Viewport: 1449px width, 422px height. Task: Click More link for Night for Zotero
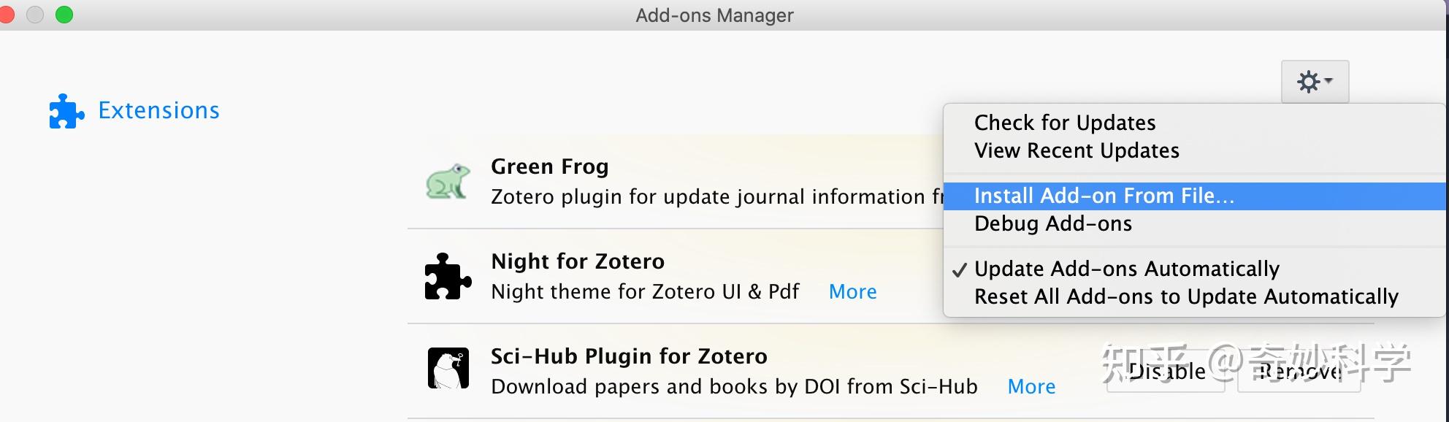pos(852,291)
